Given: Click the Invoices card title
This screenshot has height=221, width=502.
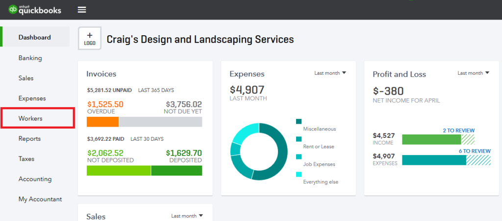Looking at the screenshot, I should point(101,74).
